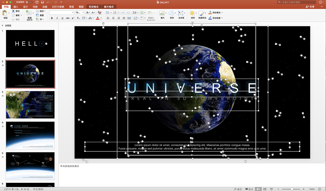
Task: Apply superscript formatting
Action: coord(73,18)
